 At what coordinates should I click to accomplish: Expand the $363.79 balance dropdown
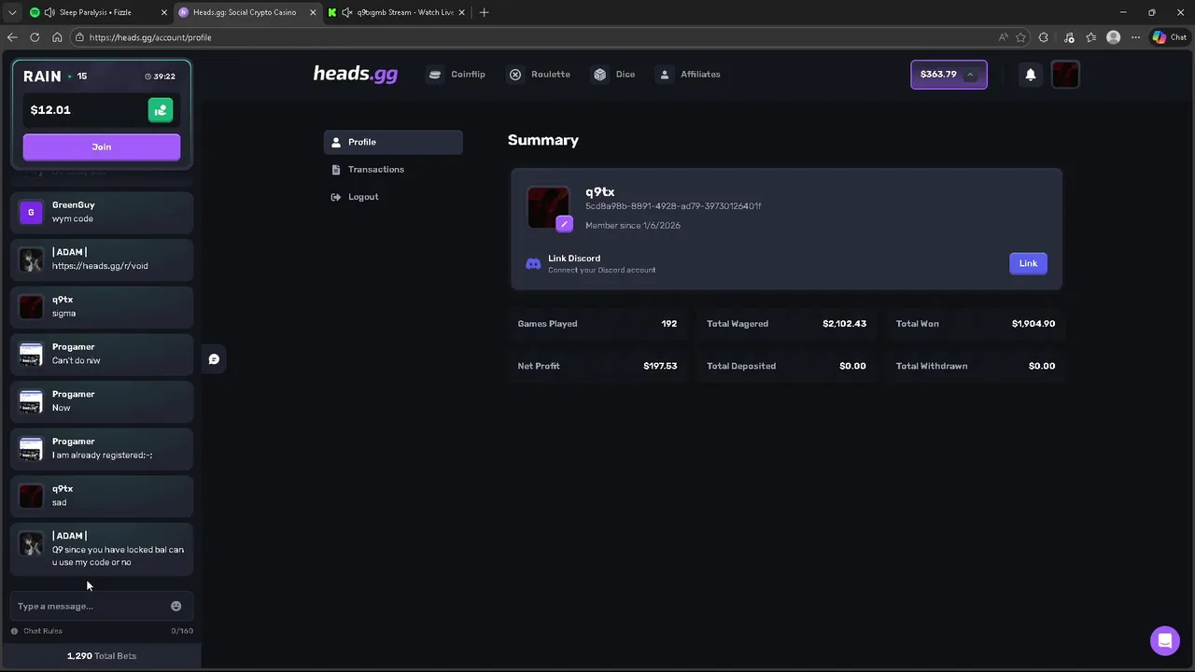point(970,75)
